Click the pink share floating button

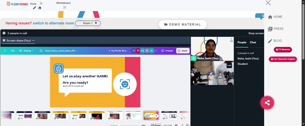pos(267,103)
